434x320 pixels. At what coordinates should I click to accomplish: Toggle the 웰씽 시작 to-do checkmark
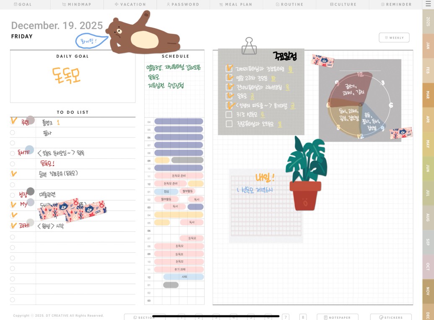coord(13,226)
